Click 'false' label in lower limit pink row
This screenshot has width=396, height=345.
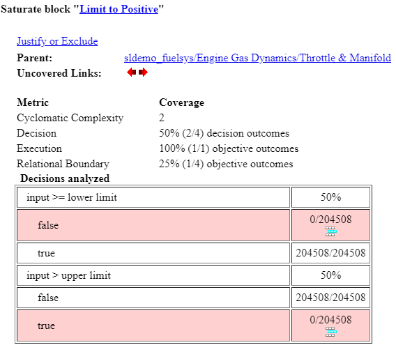pyautogui.click(x=48, y=225)
